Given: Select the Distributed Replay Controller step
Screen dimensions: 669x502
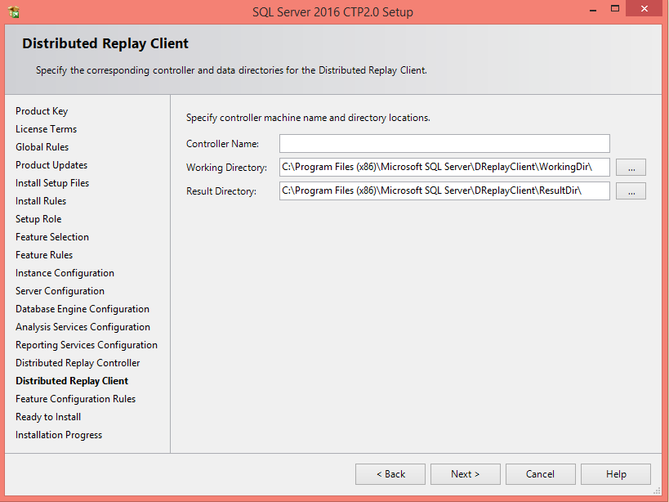Looking at the screenshot, I should click(x=78, y=363).
